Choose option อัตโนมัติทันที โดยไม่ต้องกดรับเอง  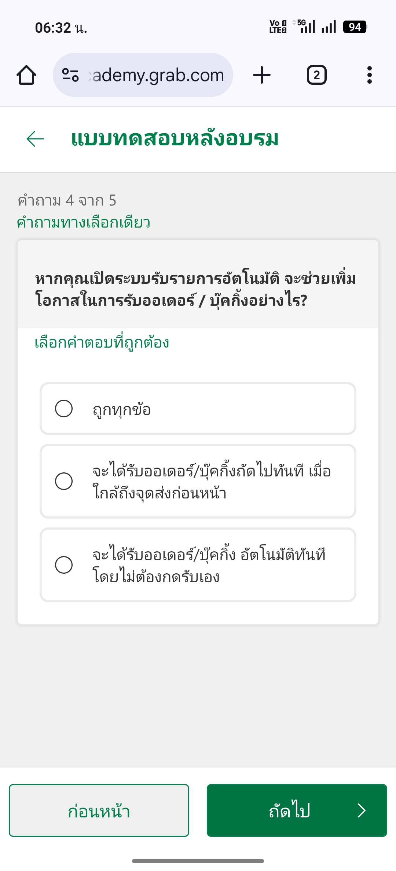[198, 565]
